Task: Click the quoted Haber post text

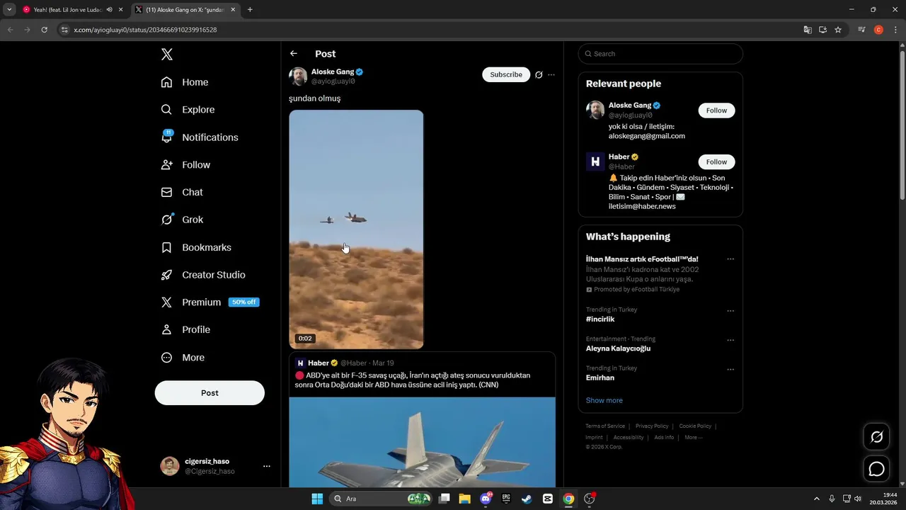Action: pos(413,380)
